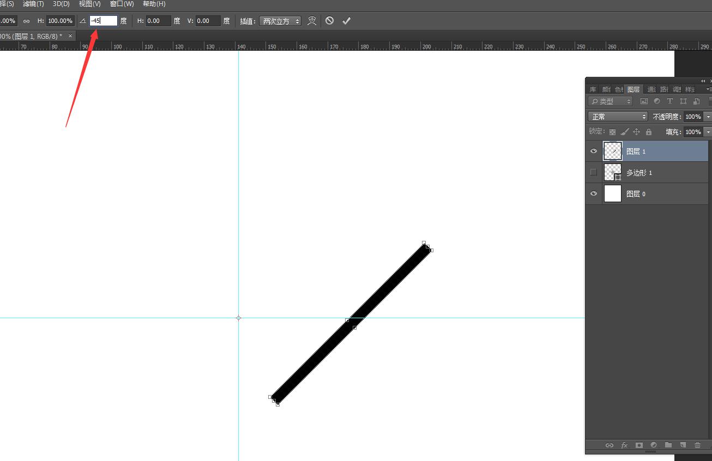Hide 图层 0 using its eye icon

tap(594, 194)
